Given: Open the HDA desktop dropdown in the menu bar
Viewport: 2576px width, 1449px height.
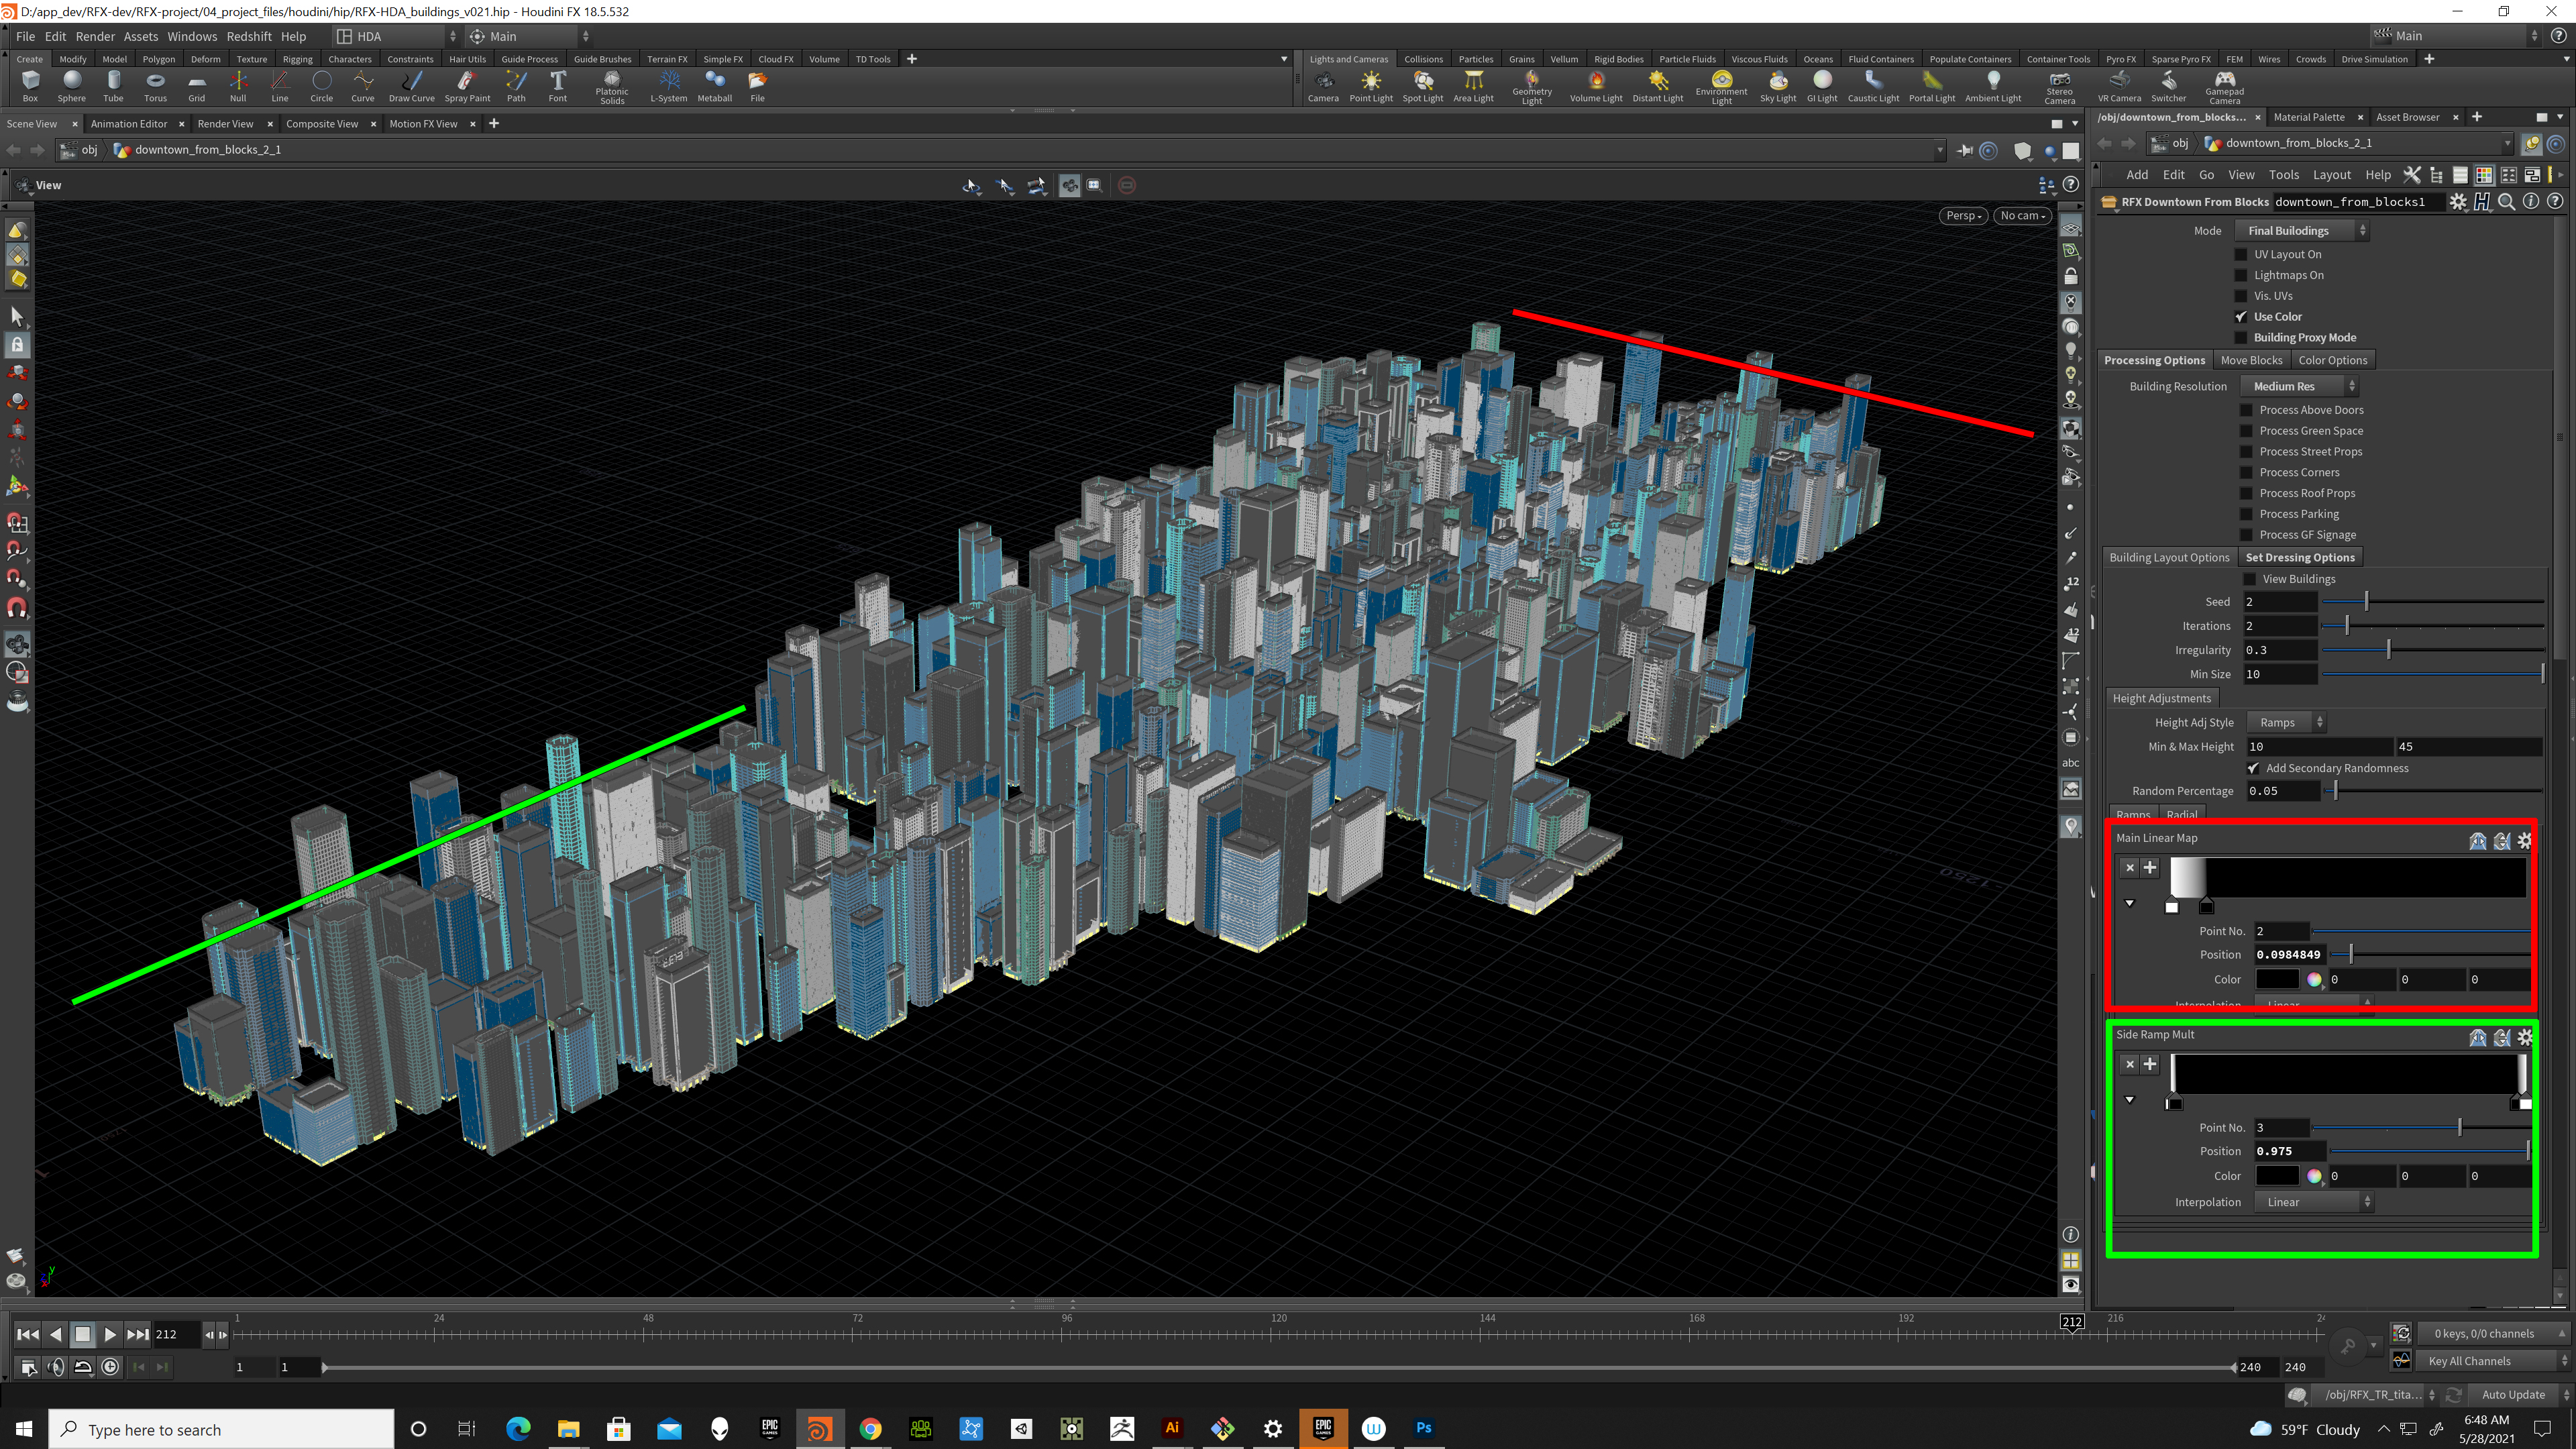Looking at the screenshot, I should (x=395, y=36).
